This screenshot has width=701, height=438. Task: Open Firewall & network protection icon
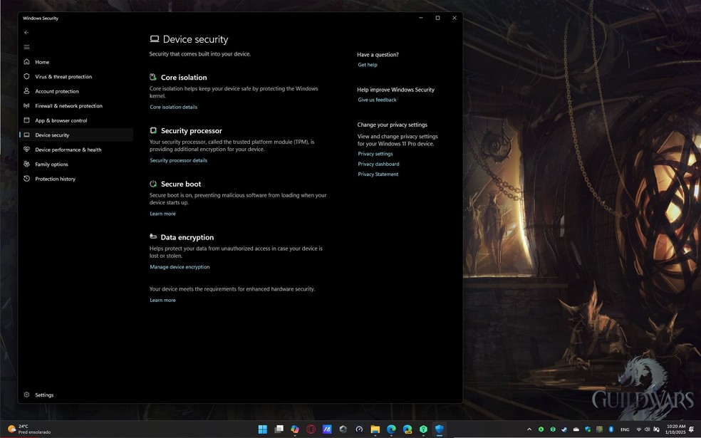(27, 105)
